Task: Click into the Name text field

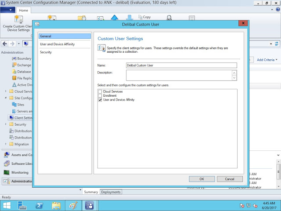Action: 181,65
